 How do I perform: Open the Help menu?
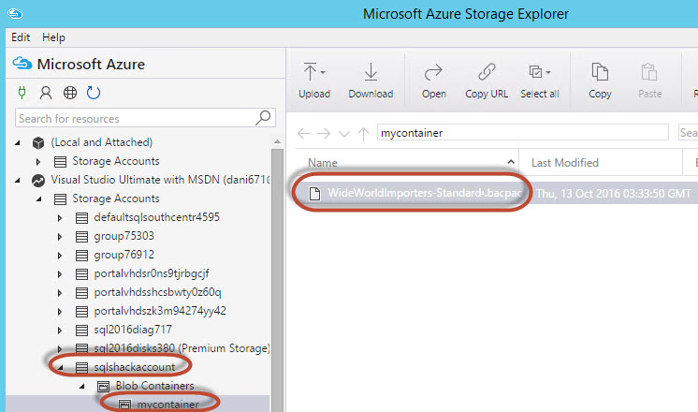pyautogui.click(x=54, y=37)
